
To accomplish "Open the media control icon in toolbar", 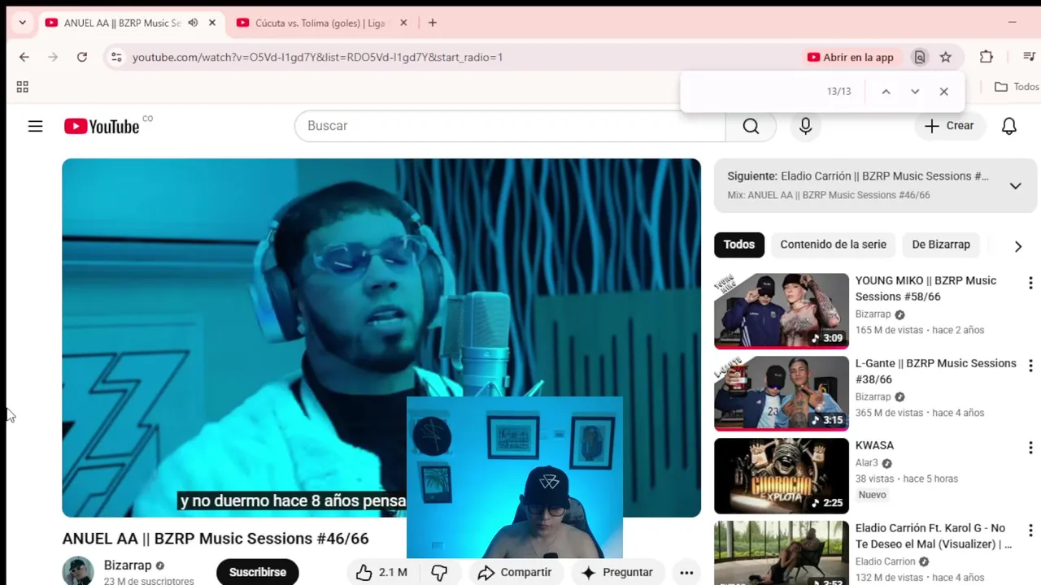I will tap(1029, 57).
